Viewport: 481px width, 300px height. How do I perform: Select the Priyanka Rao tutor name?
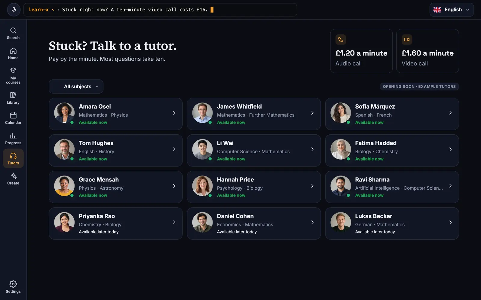tap(97, 216)
